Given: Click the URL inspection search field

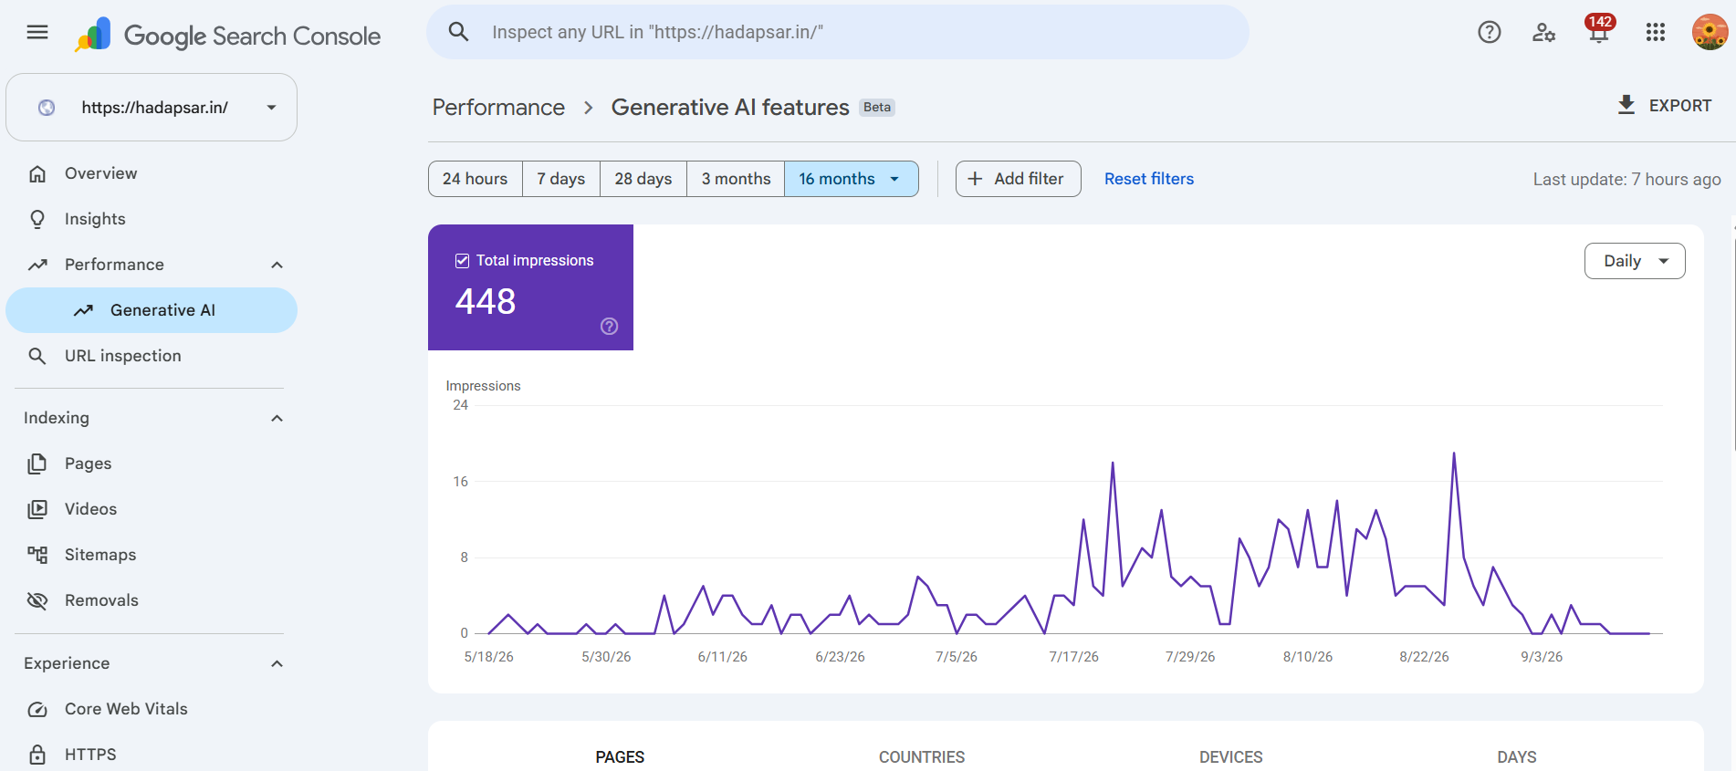Looking at the screenshot, I should (x=838, y=32).
